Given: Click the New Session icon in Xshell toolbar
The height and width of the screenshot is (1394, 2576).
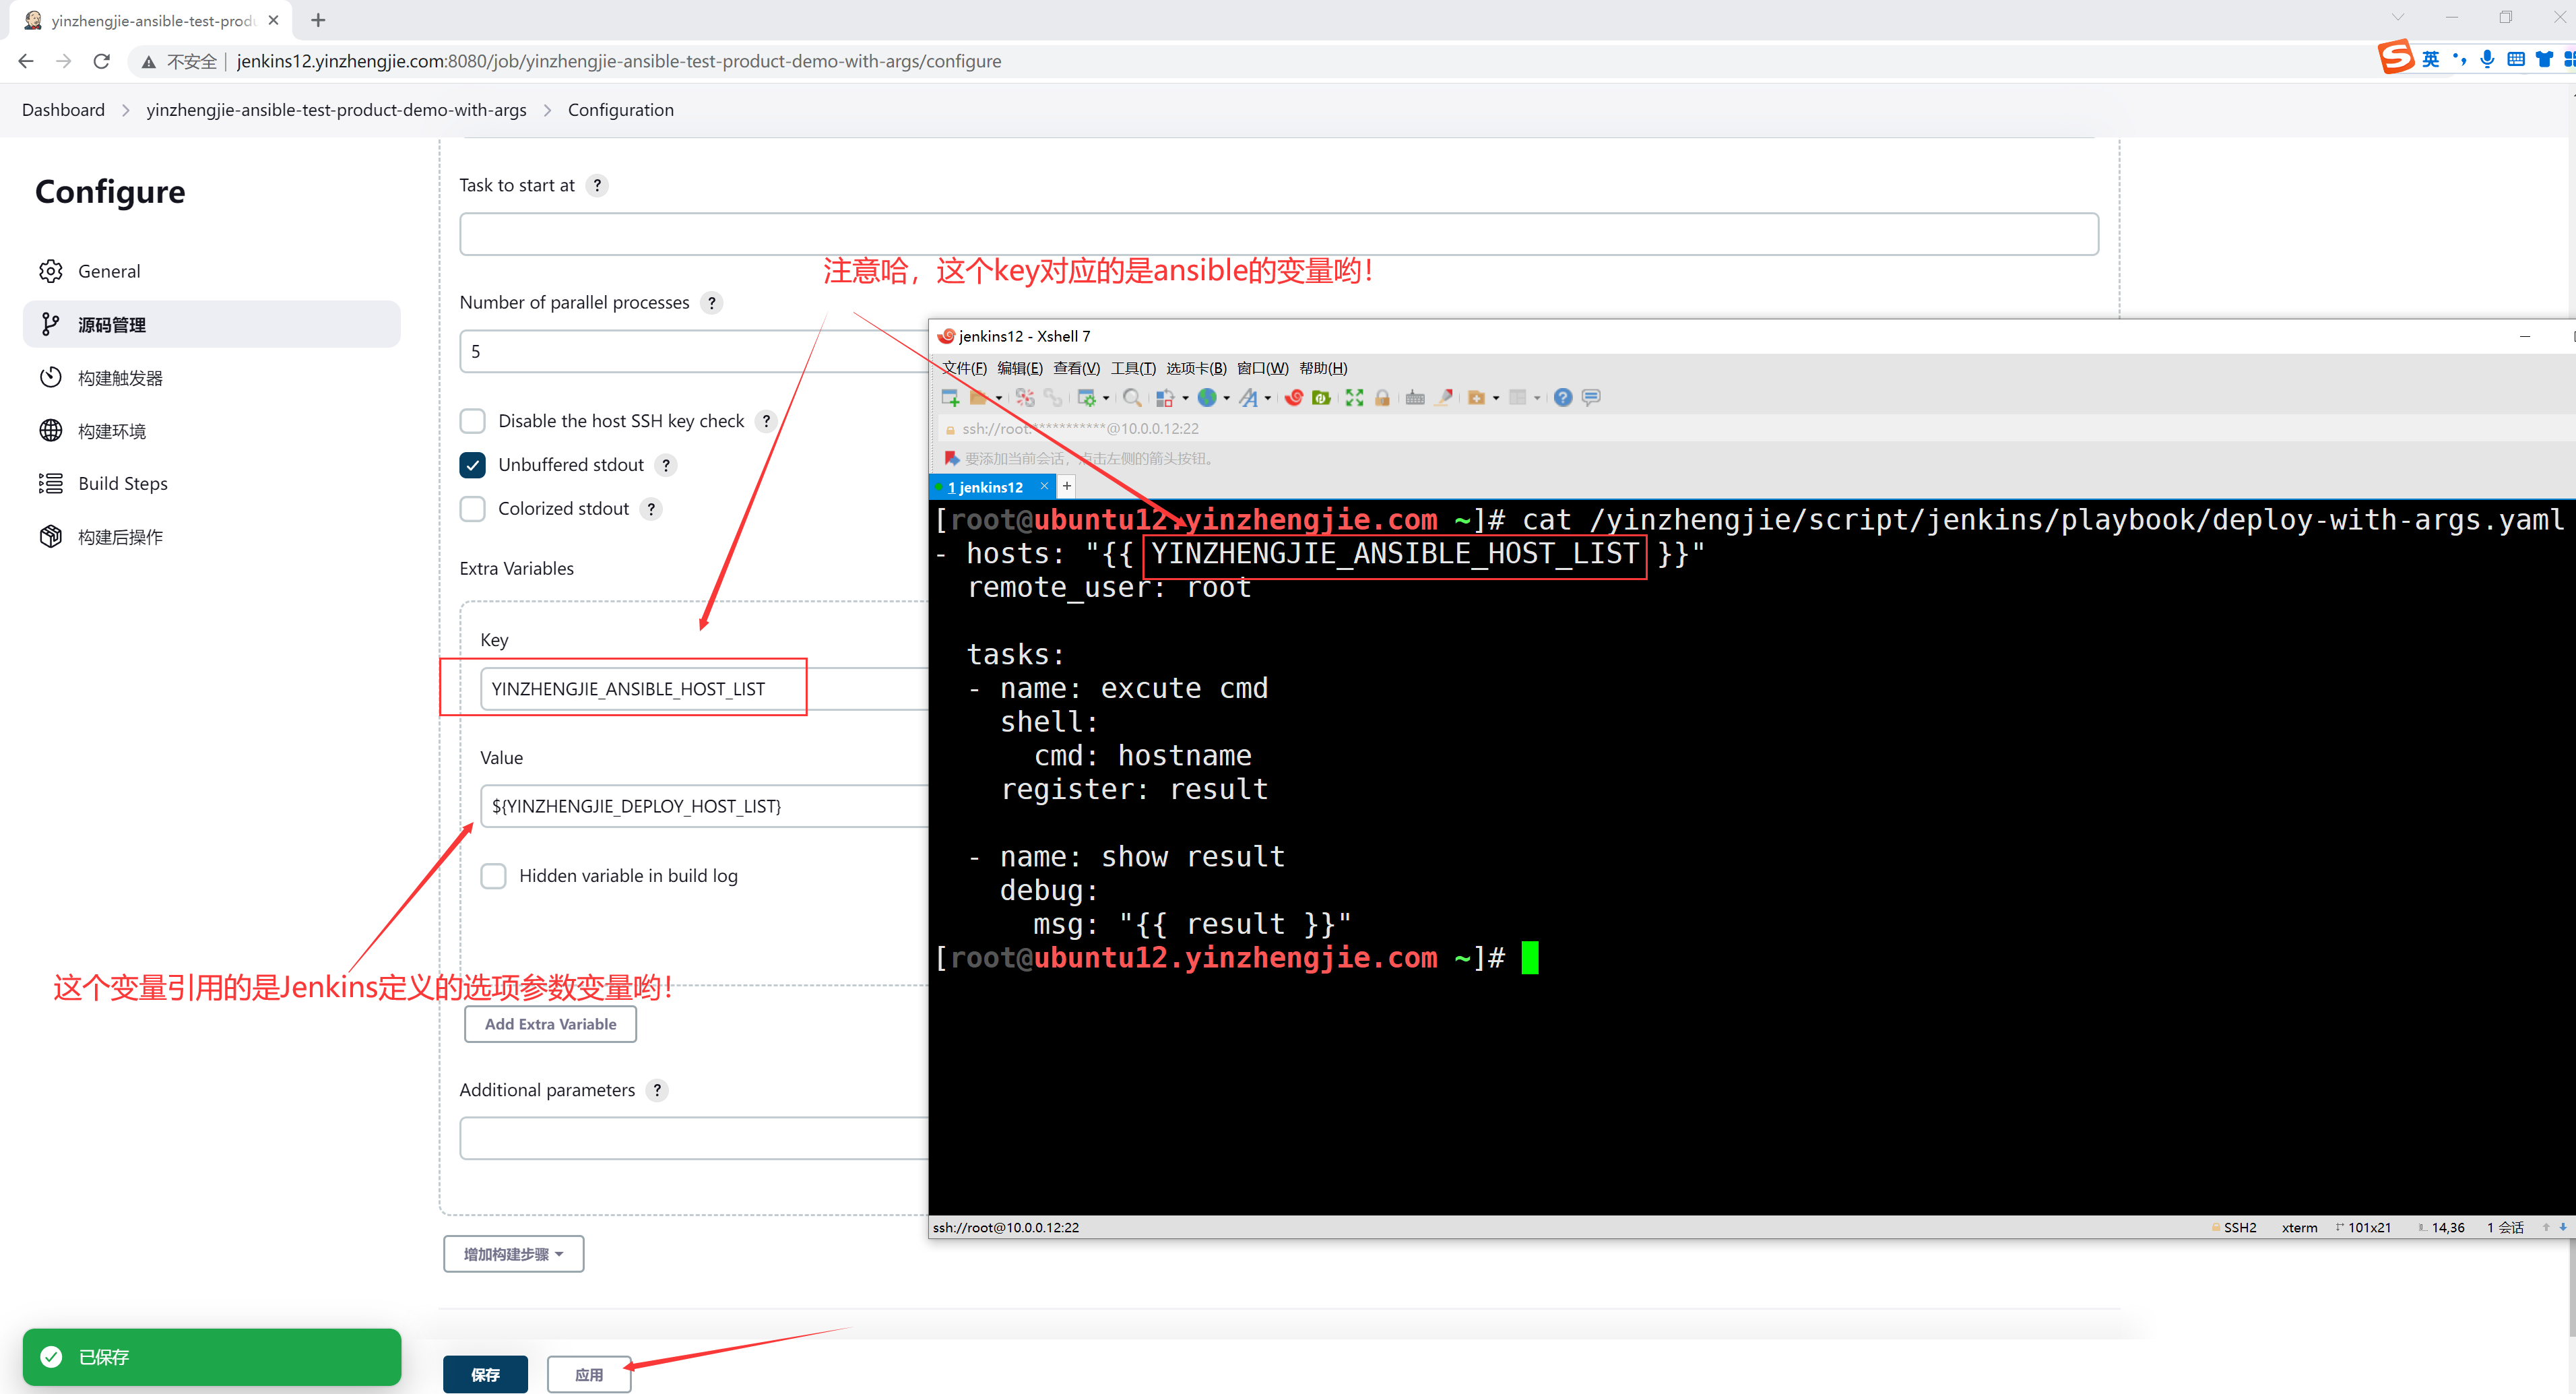Looking at the screenshot, I should click(x=950, y=398).
